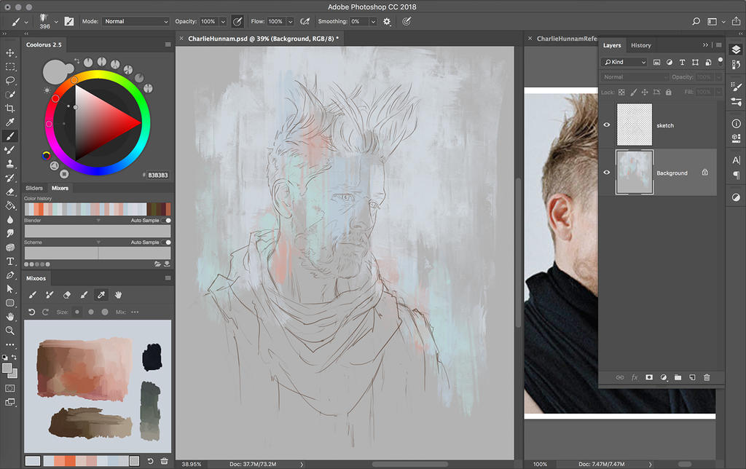The height and width of the screenshot is (469, 746).
Task: Select the Move tool
Action: (10, 53)
